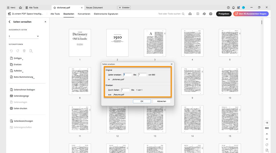Select page 5 thumbnail
Image resolution: width=276 pixels, height=153 pixels.
tap(230, 43)
